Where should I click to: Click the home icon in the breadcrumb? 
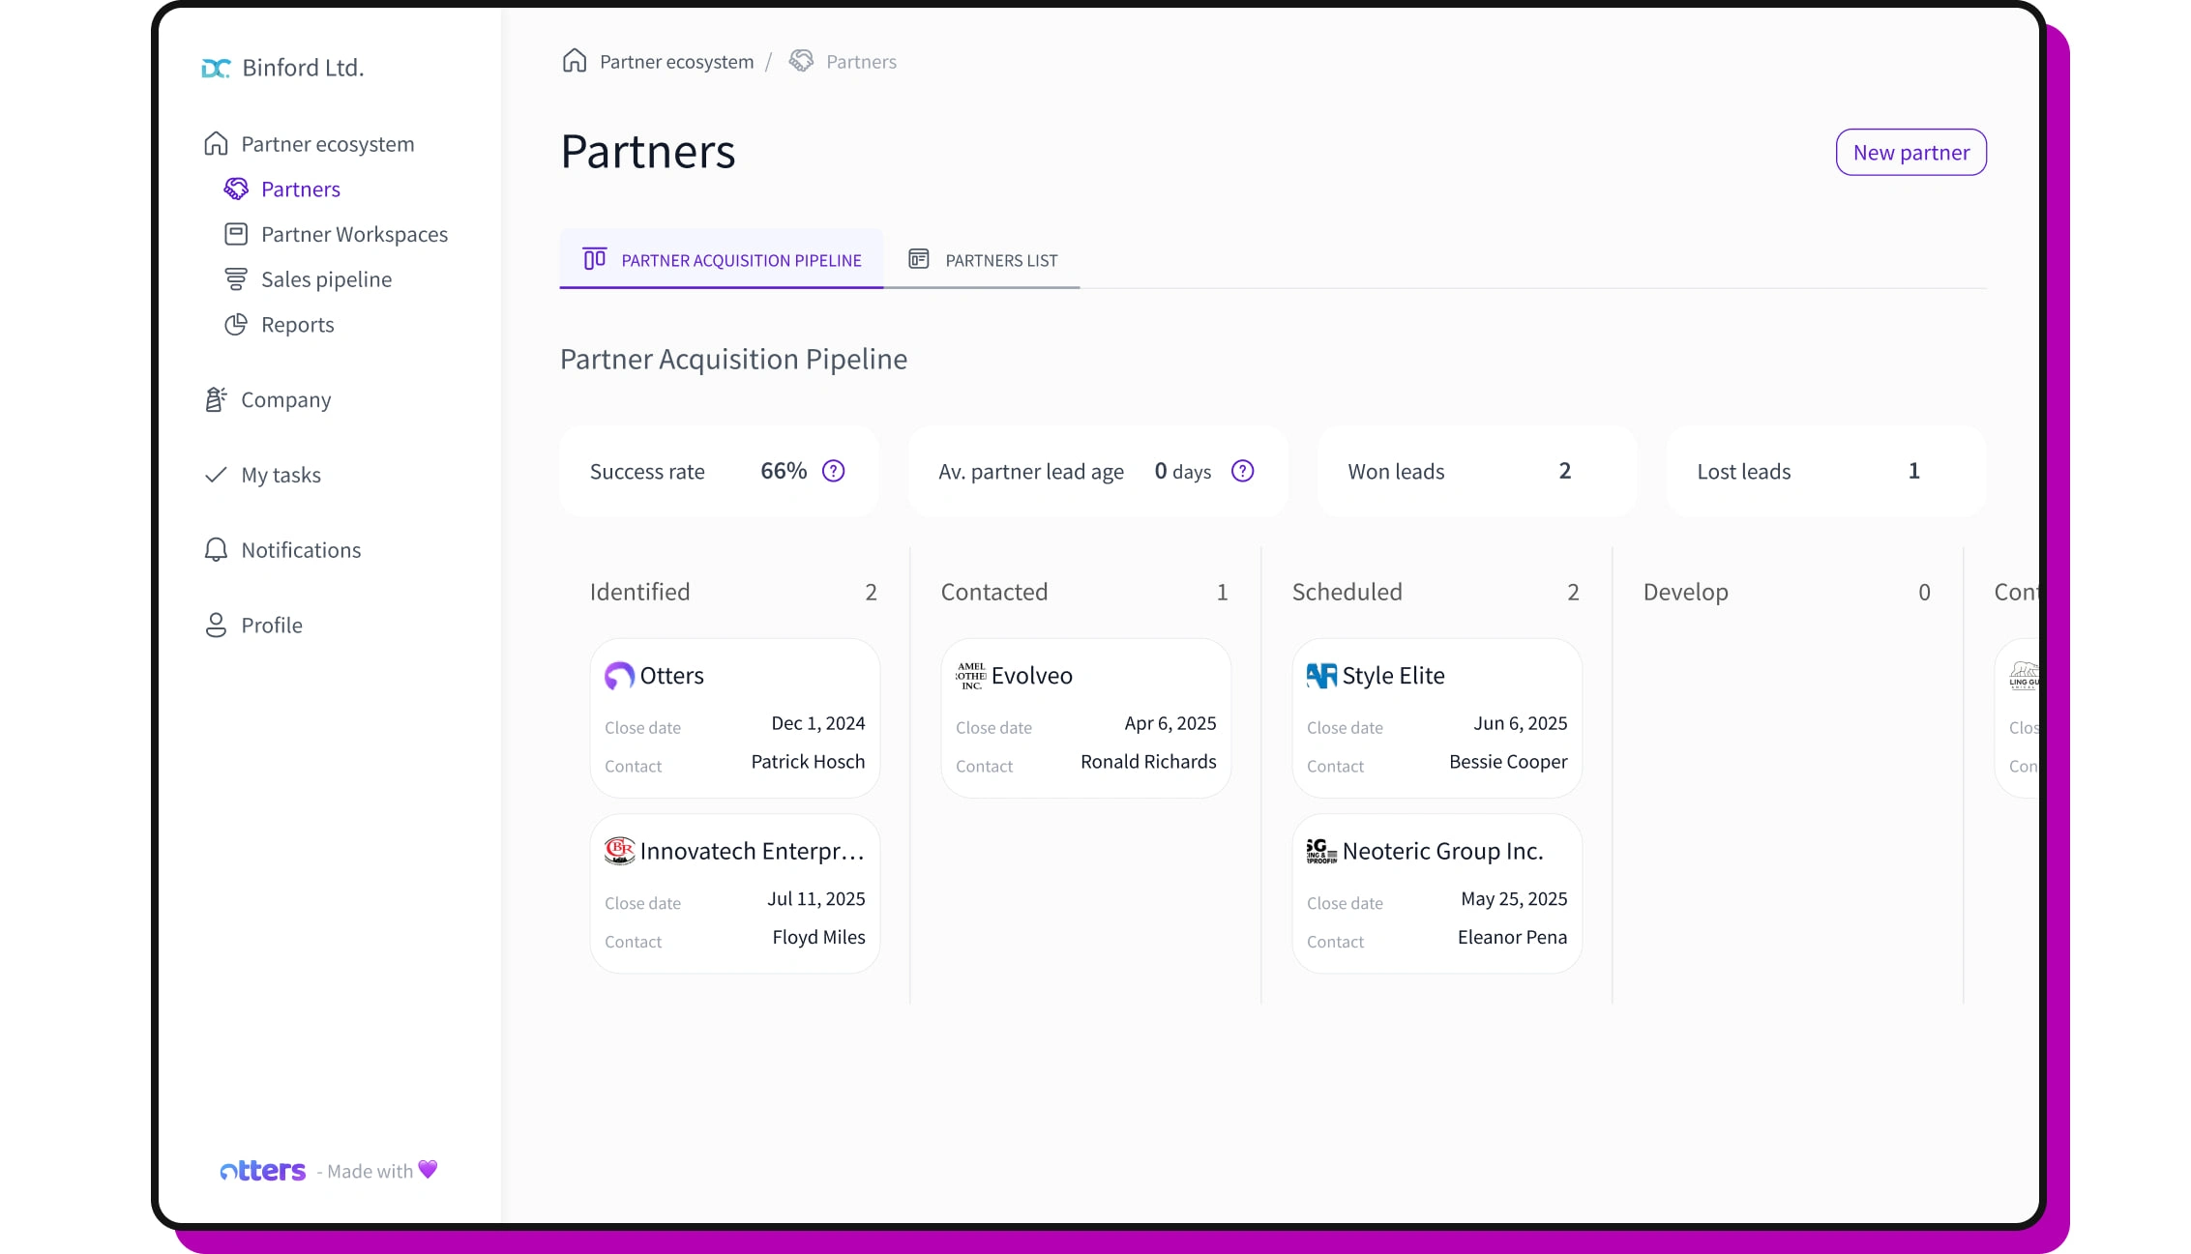(x=575, y=60)
